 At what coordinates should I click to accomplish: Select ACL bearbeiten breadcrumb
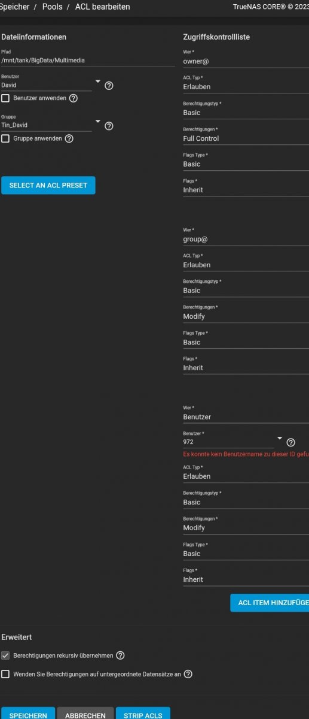point(102,7)
